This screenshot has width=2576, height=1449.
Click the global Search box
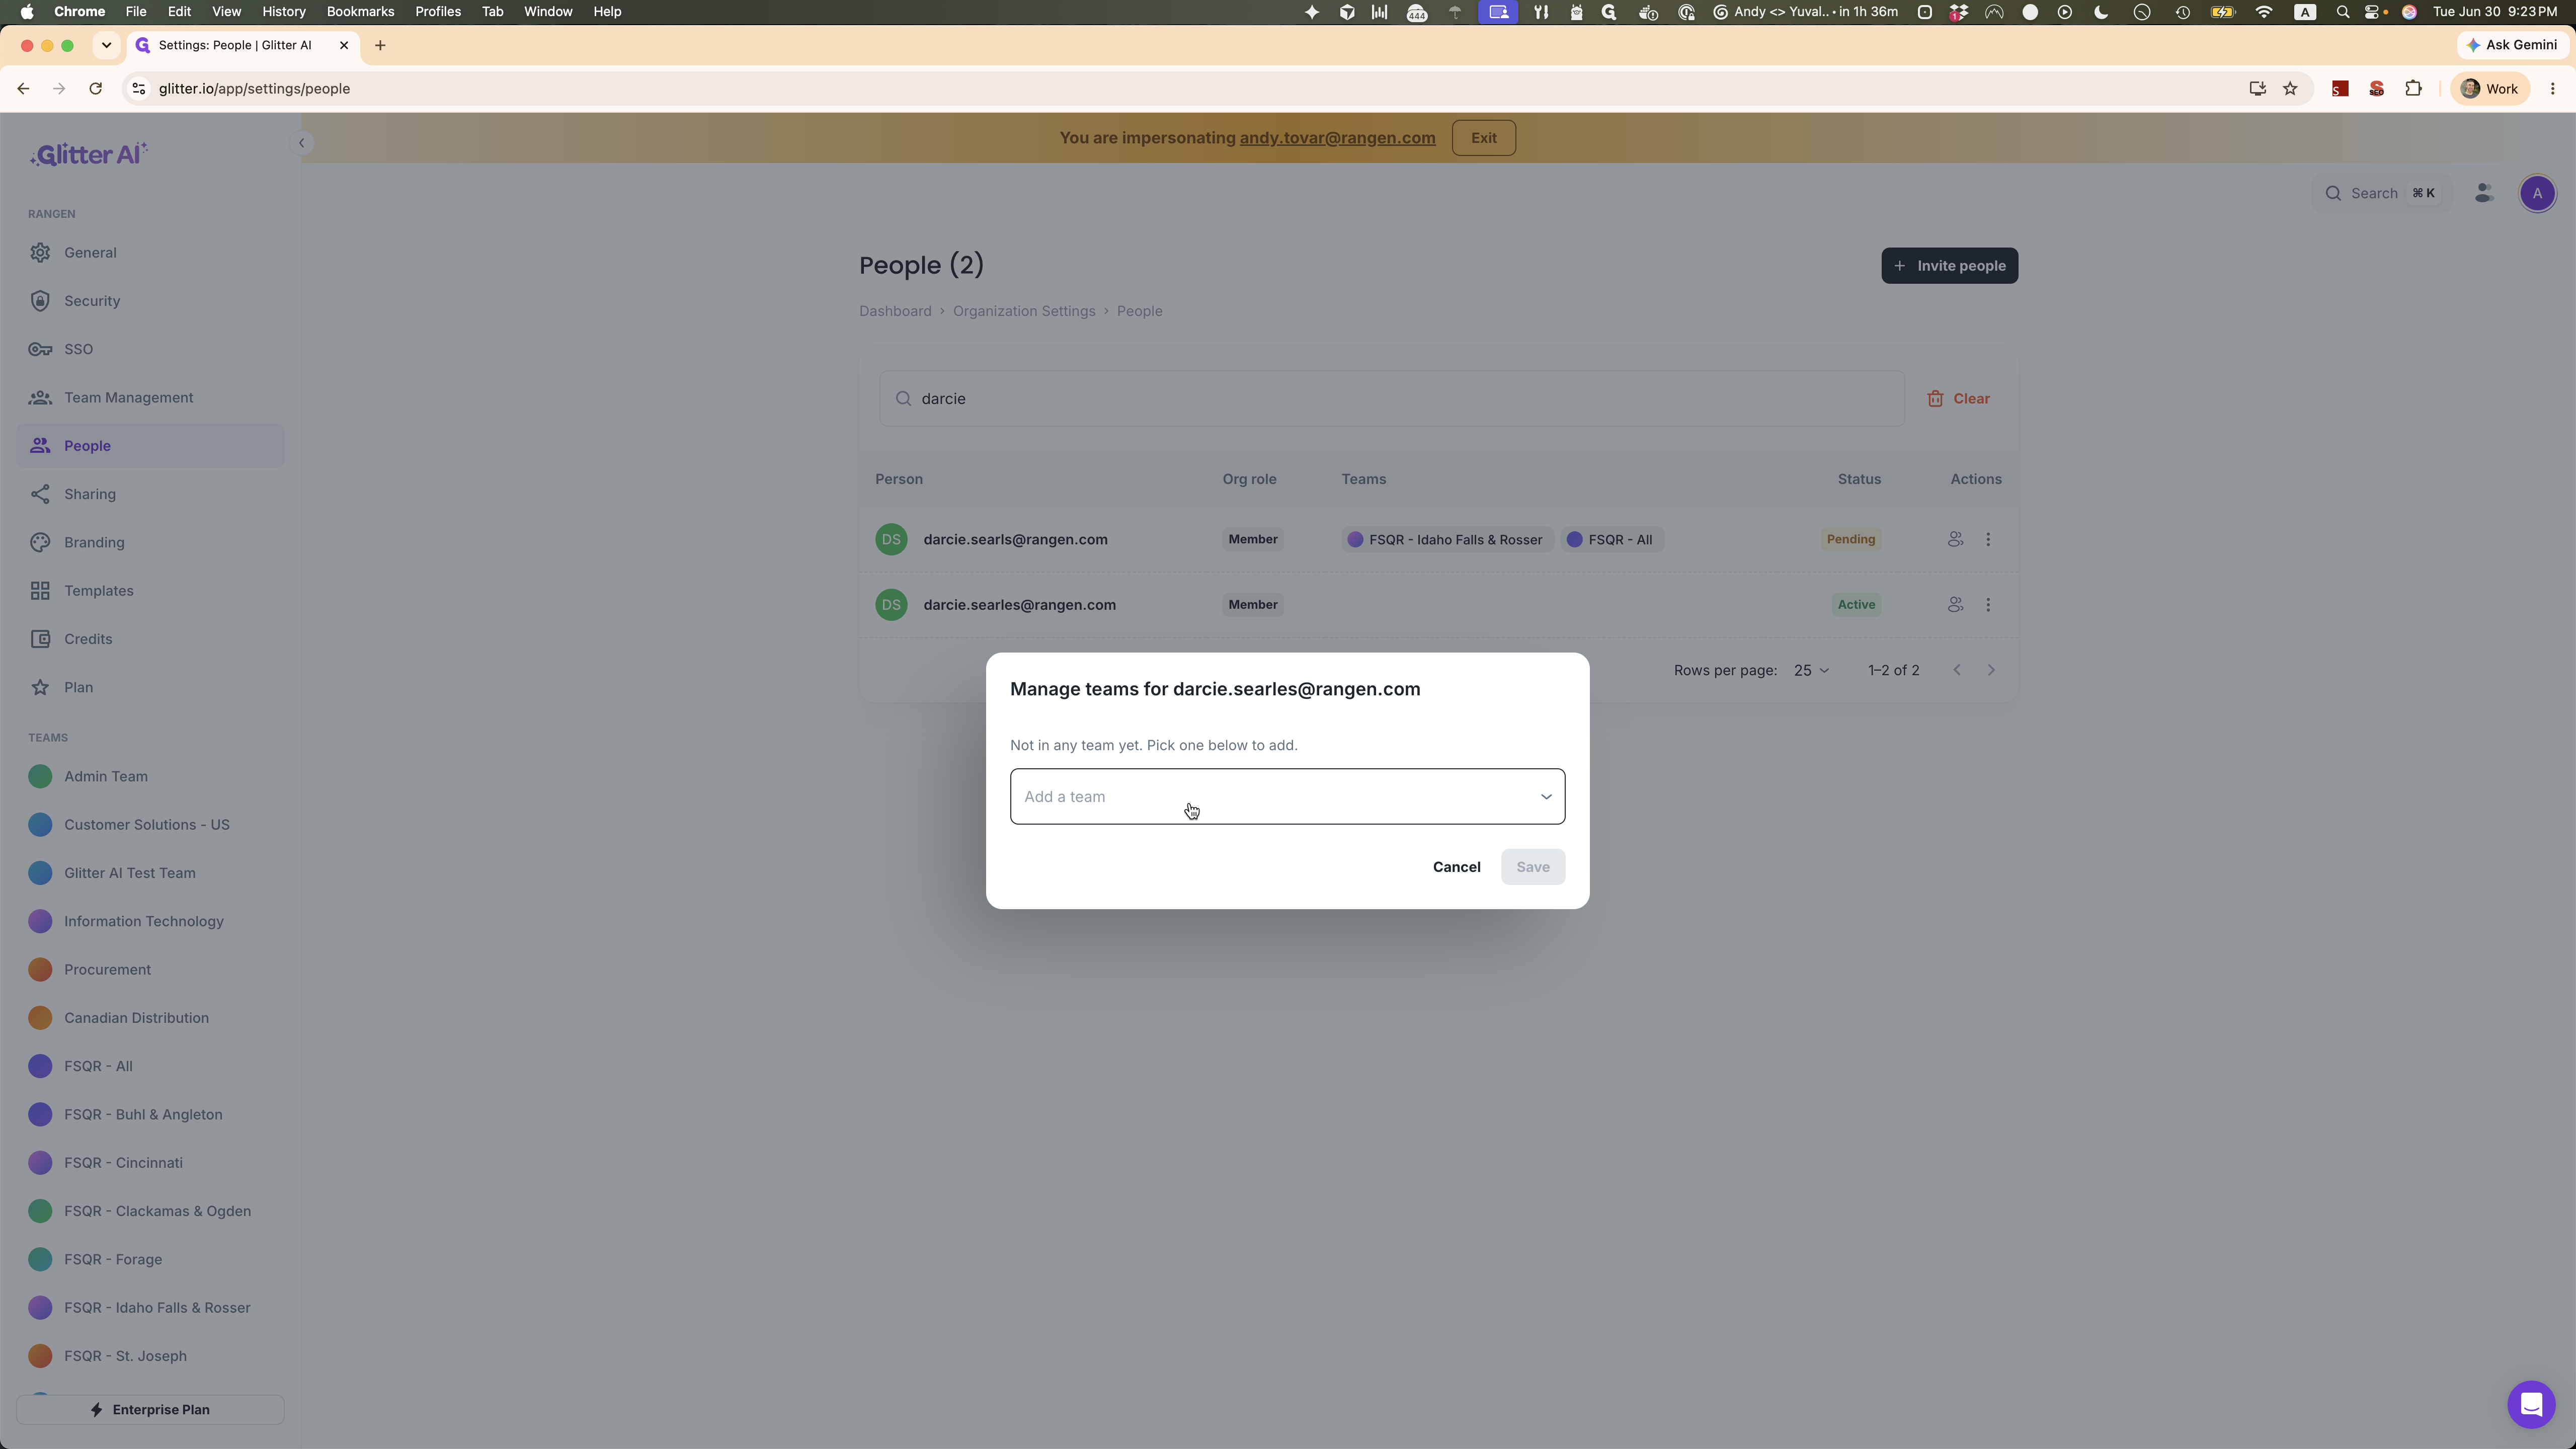point(2381,194)
